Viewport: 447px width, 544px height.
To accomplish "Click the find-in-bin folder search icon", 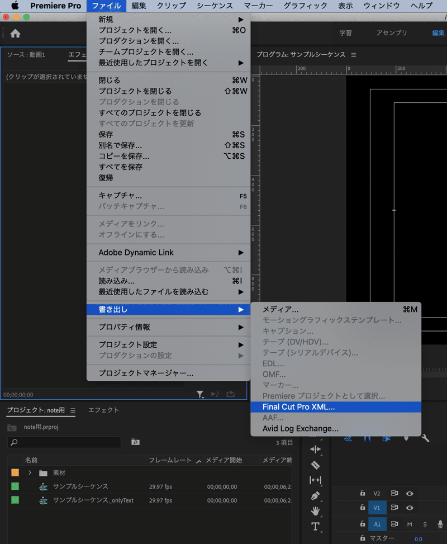I will tap(135, 442).
